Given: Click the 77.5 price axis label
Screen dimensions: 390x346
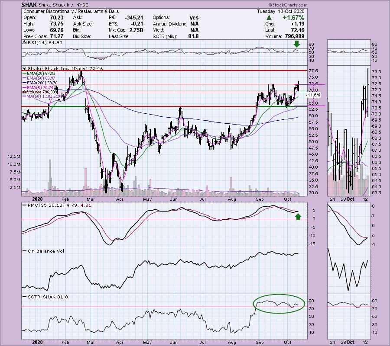Looking at the screenshot, I should (x=313, y=71).
